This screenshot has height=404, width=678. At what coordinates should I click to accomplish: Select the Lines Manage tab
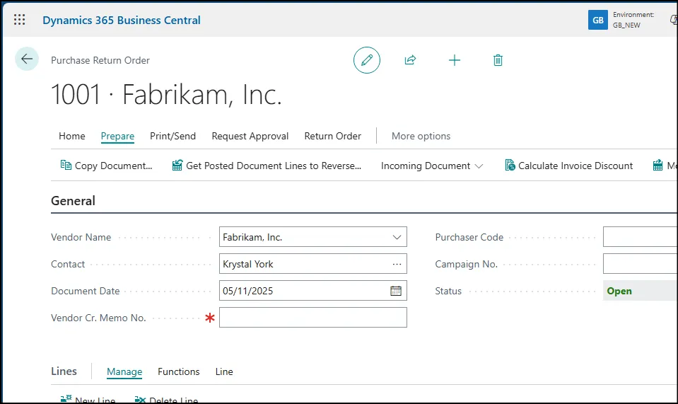pyautogui.click(x=124, y=371)
